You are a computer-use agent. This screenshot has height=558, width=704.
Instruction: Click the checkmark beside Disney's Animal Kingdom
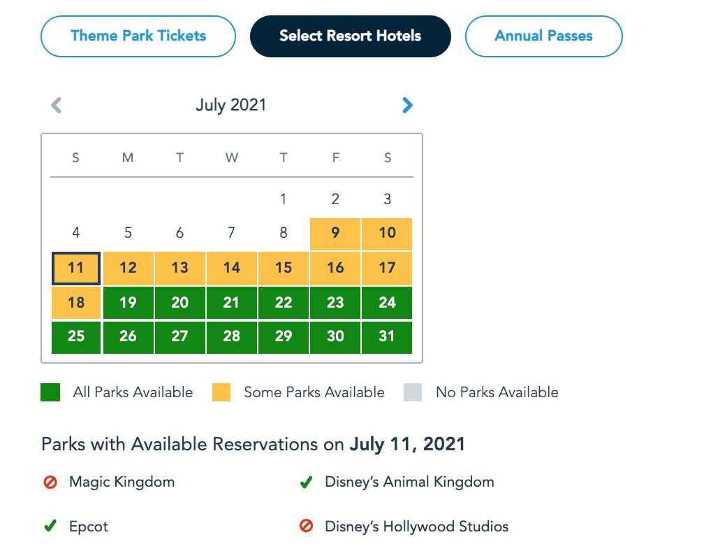coord(306,482)
